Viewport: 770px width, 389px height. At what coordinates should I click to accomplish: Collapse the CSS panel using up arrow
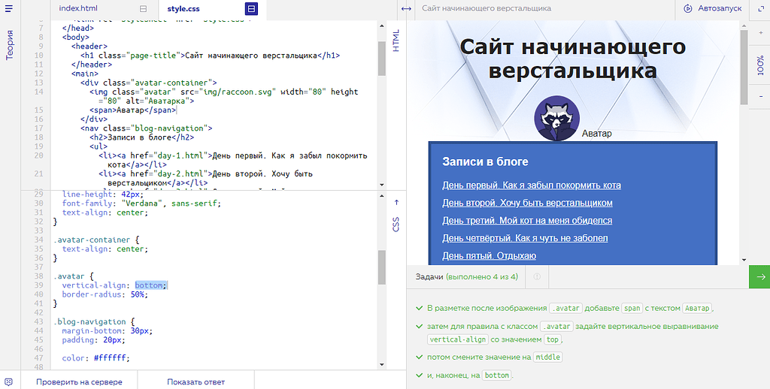(x=396, y=202)
